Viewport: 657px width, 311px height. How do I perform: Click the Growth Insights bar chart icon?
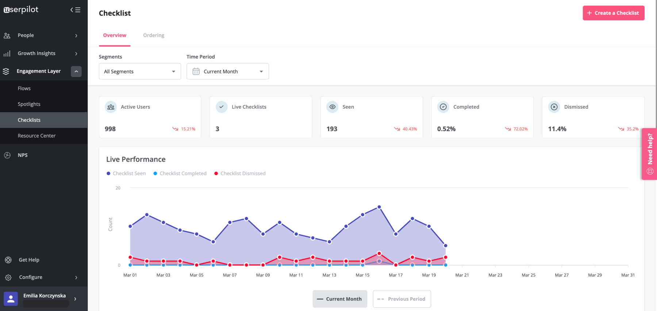(7, 53)
